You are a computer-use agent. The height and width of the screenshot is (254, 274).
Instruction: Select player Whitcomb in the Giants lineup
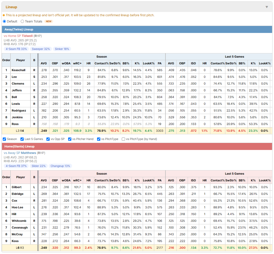coord(19,221)
